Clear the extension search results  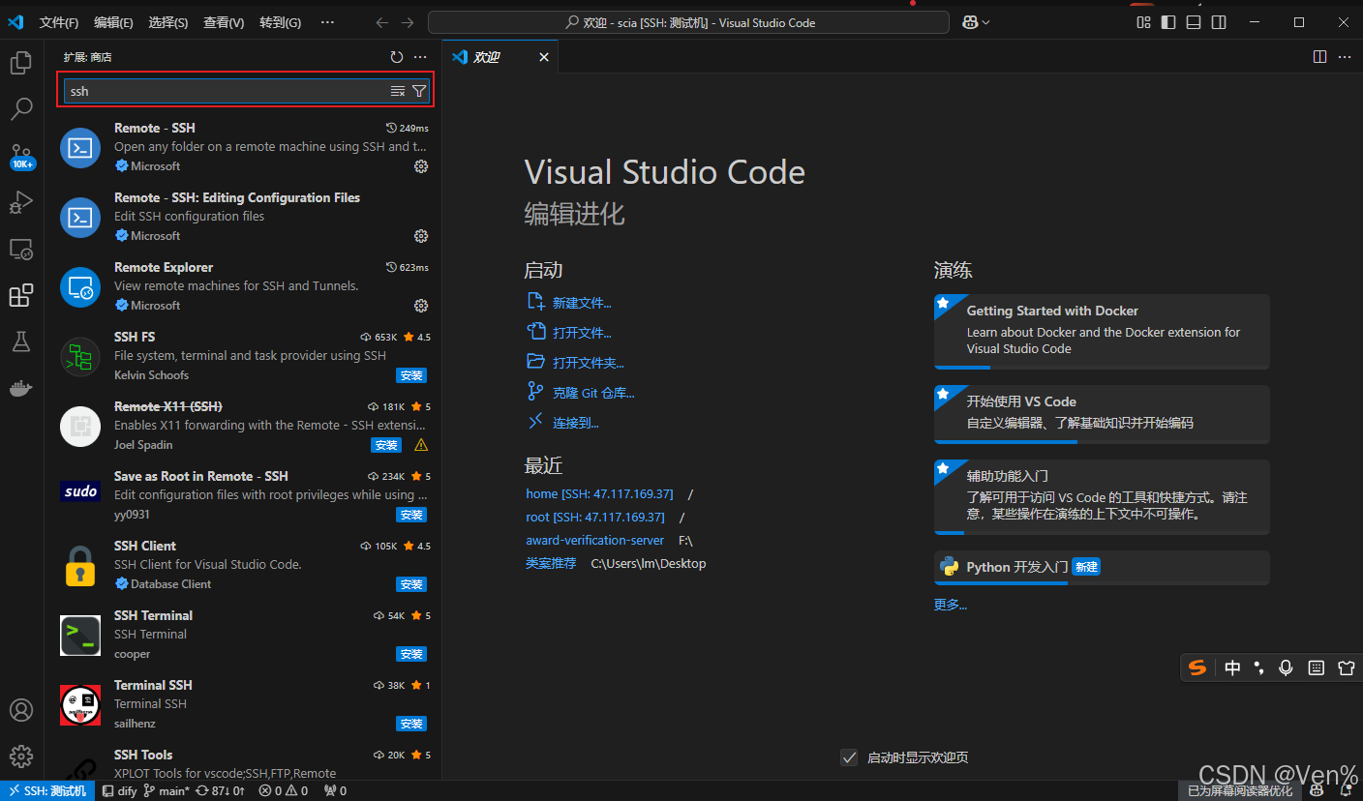coord(398,91)
